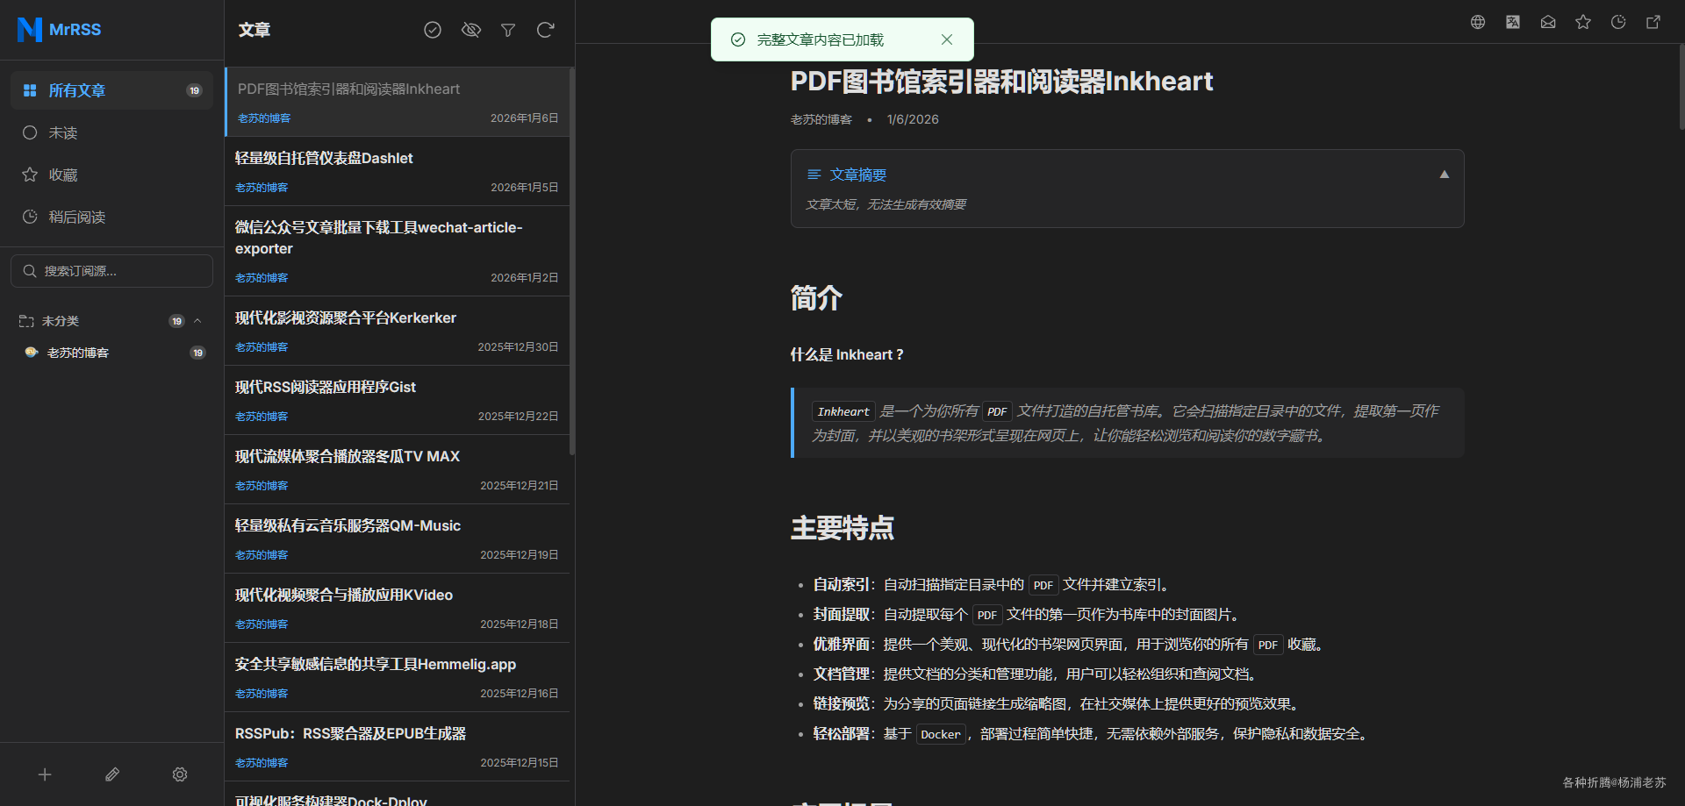Open article 现代流媒体聚合播放器冬瓜TV MAX

point(397,469)
